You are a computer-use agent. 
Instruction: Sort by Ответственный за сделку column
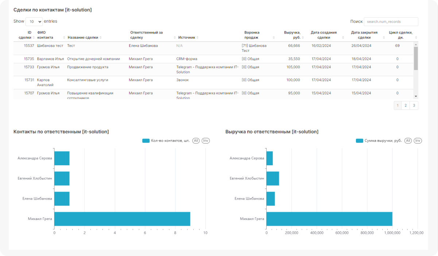151,35
